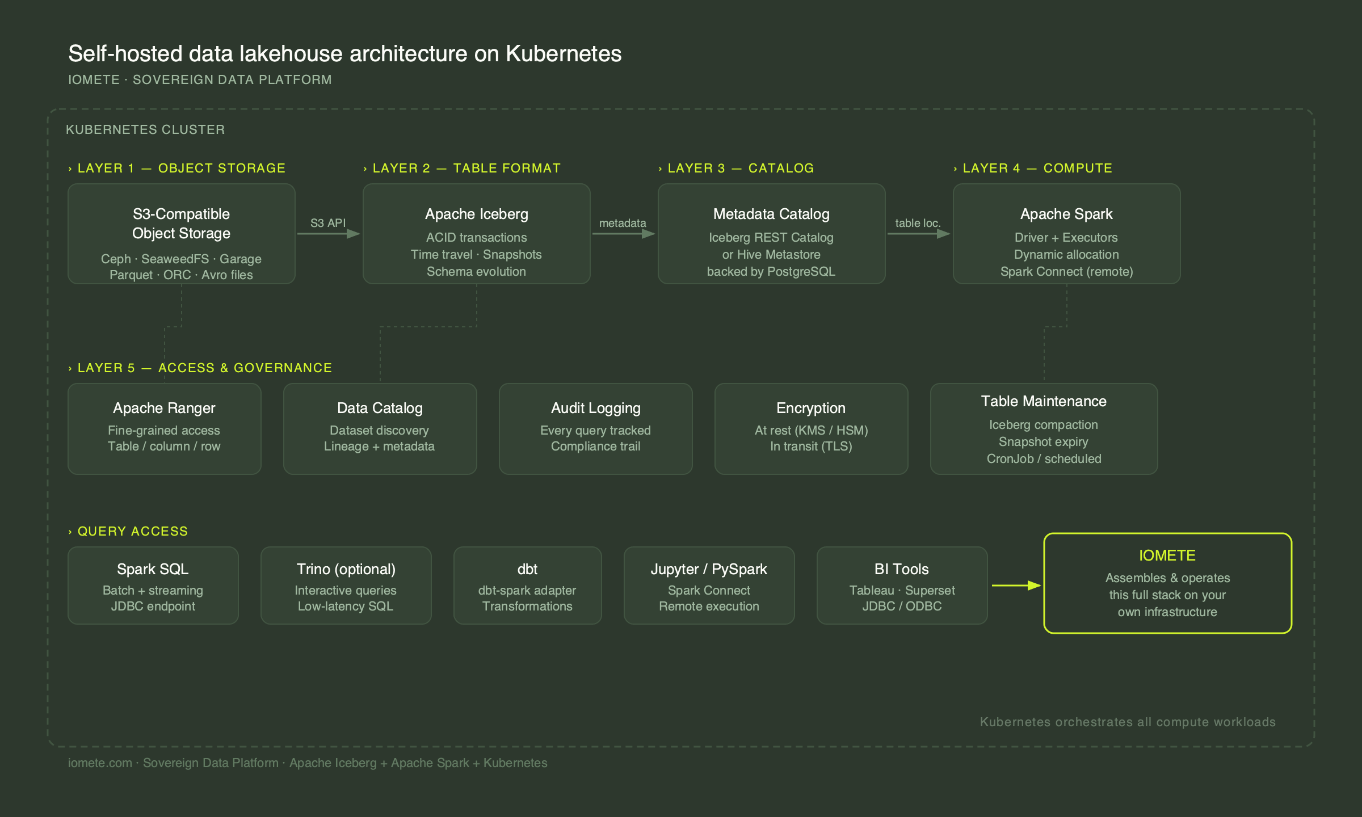1362x817 pixels.
Task: Select the Apache Spark compute card
Action: tap(1067, 234)
